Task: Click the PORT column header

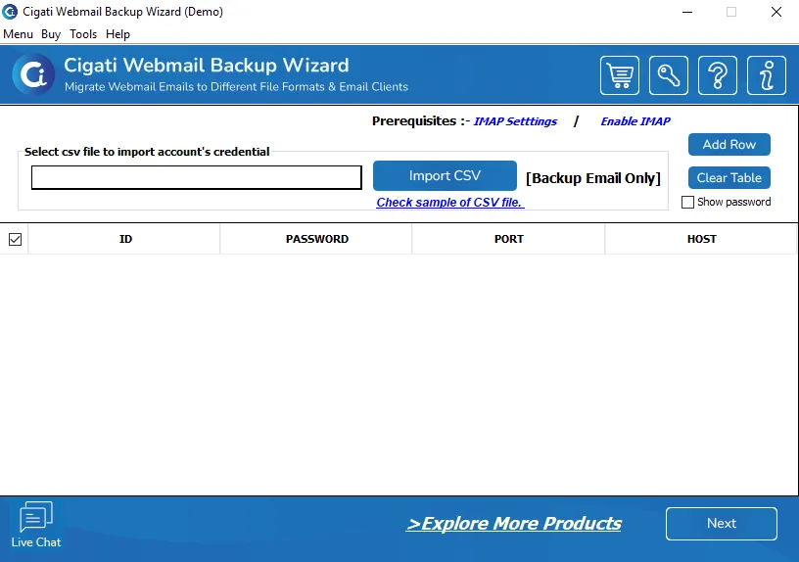Action: [x=508, y=239]
